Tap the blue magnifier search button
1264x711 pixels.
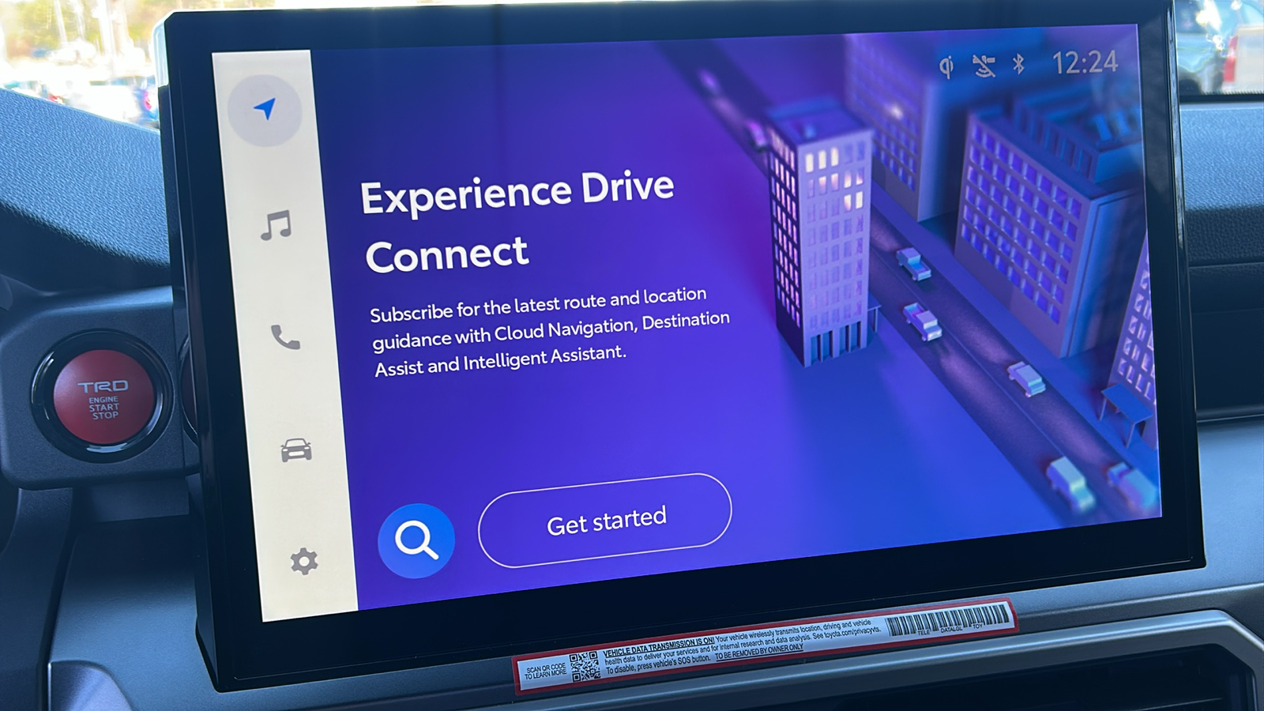pyautogui.click(x=416, y=541)
